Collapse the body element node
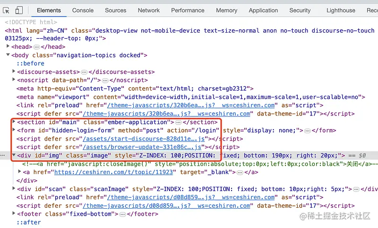 pyautogui.click(x=8, y=55)
